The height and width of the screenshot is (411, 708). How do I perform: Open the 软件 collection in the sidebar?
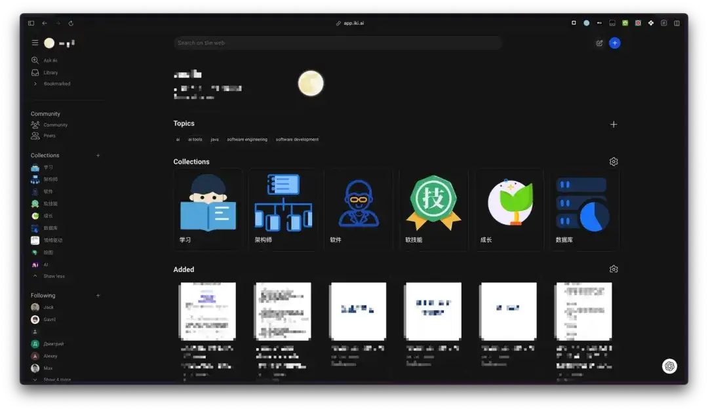coord(42,191)
